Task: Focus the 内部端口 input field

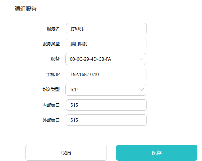Action: click(106, 105)
